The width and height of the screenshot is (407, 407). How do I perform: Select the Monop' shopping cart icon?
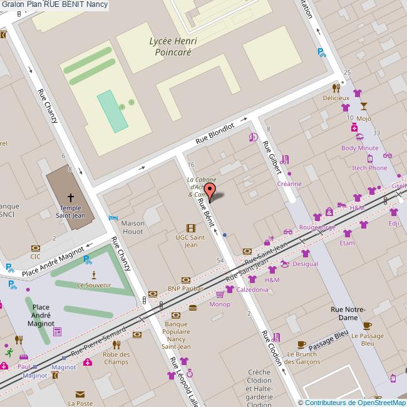(x=219, y=294)
